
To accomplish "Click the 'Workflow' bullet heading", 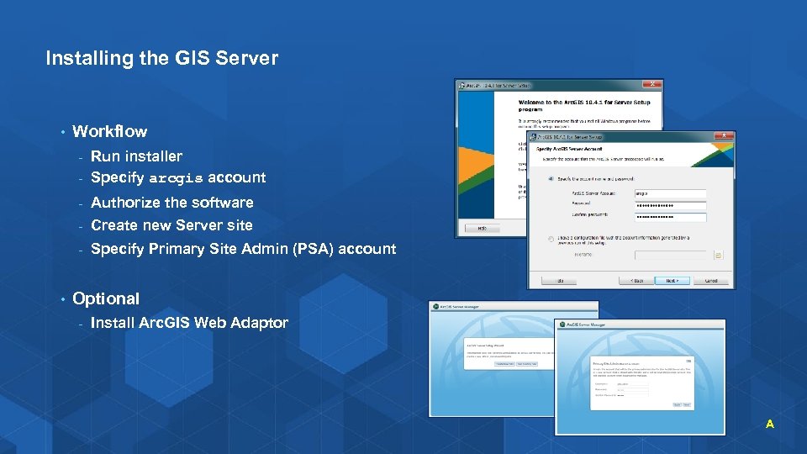I will 109,131.
